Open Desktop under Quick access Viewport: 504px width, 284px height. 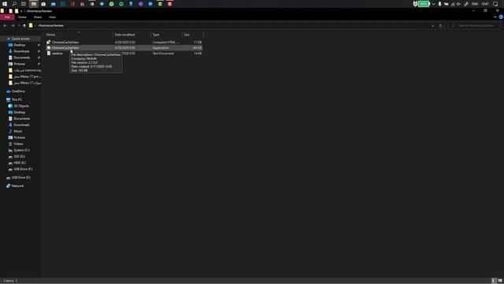click(19, 45)
